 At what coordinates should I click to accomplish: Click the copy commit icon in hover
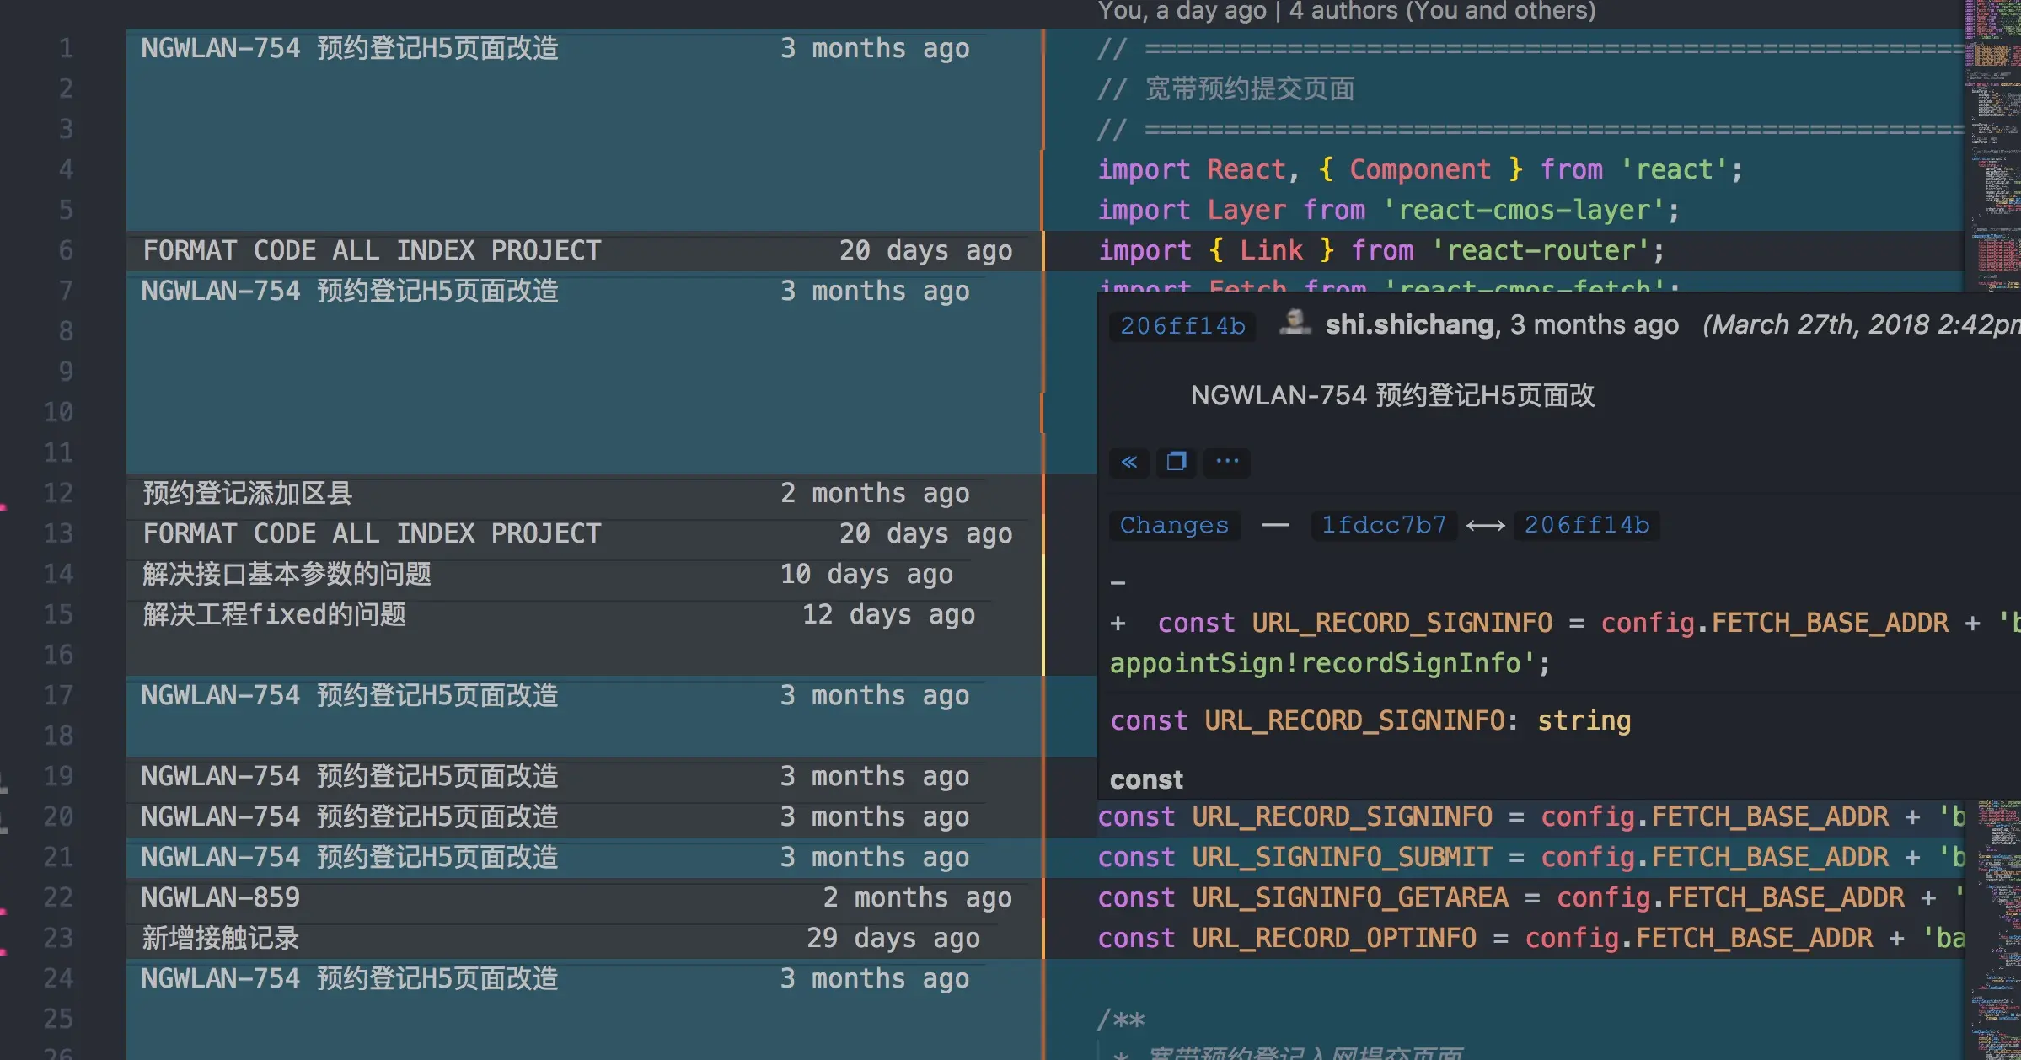click(1176, 462)
